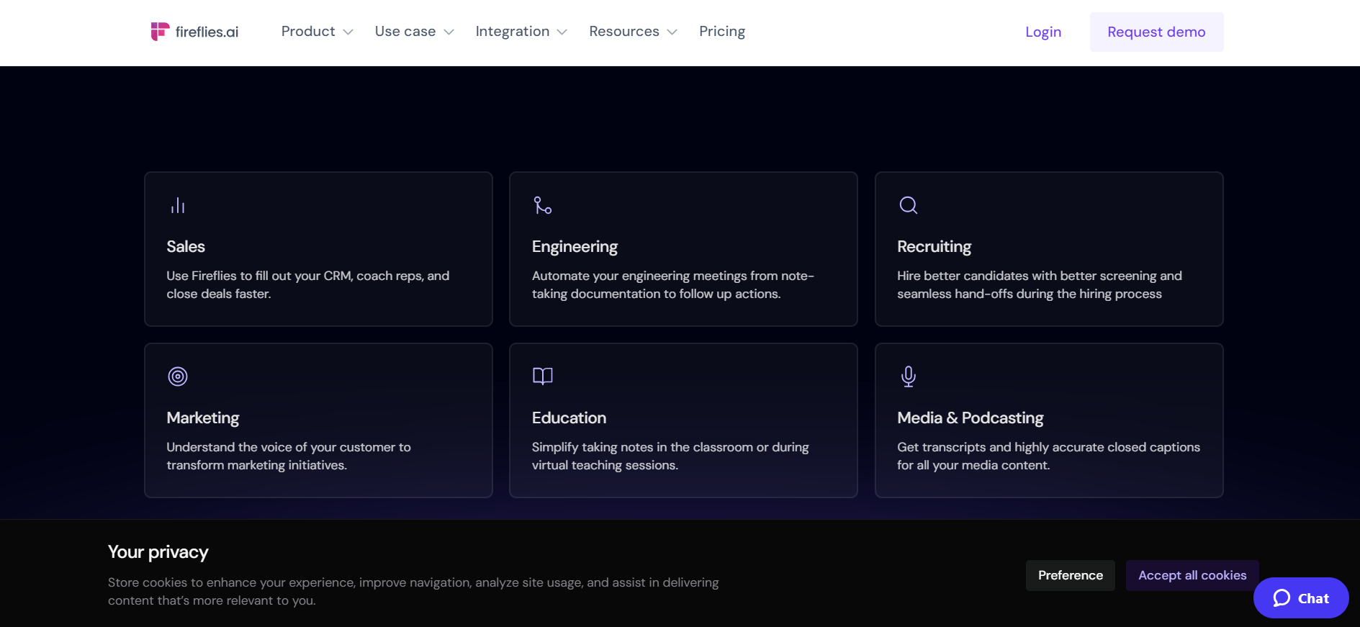This screenshot has height=627, width=1360.
Task: Expand the Use case dropdown menu
Action: point(414,32)
